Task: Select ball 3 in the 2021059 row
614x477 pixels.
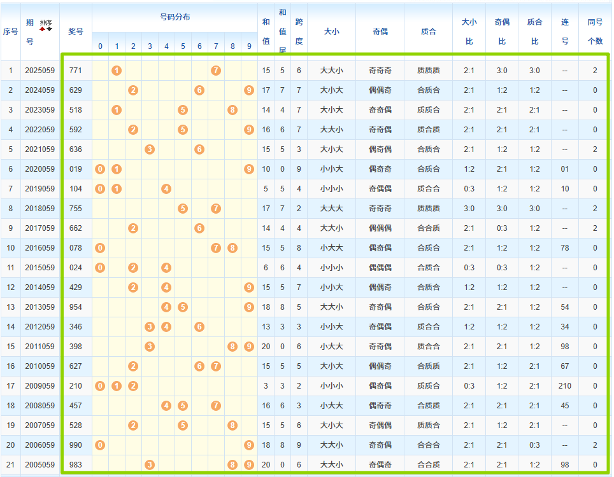Action: (150, 149)
